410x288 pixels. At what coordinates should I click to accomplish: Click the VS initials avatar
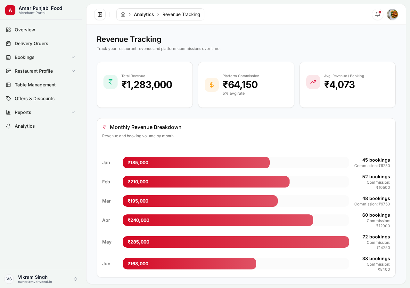coord(9,279)
